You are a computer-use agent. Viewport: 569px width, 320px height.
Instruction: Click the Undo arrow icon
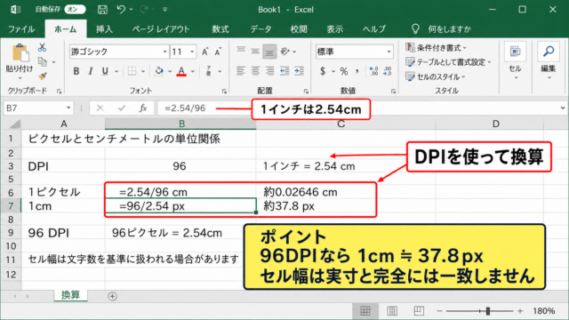[121, 10]
